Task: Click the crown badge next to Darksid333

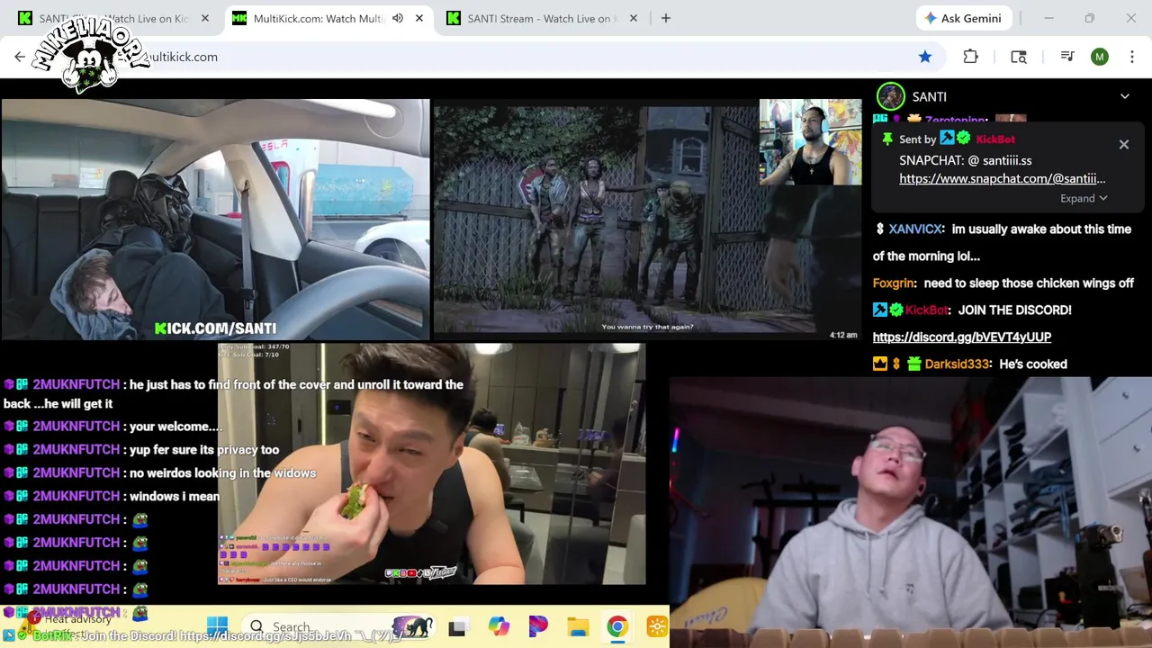Action: pos(880,364)
